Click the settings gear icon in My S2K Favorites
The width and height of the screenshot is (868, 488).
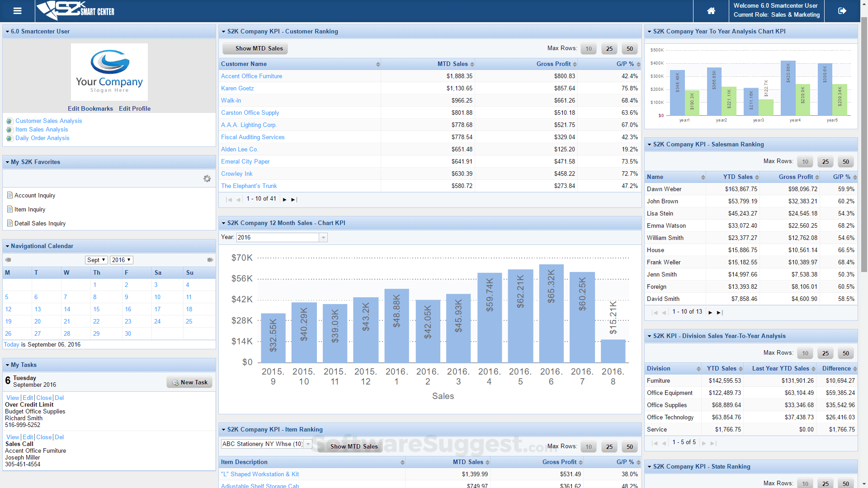point(208,177)
